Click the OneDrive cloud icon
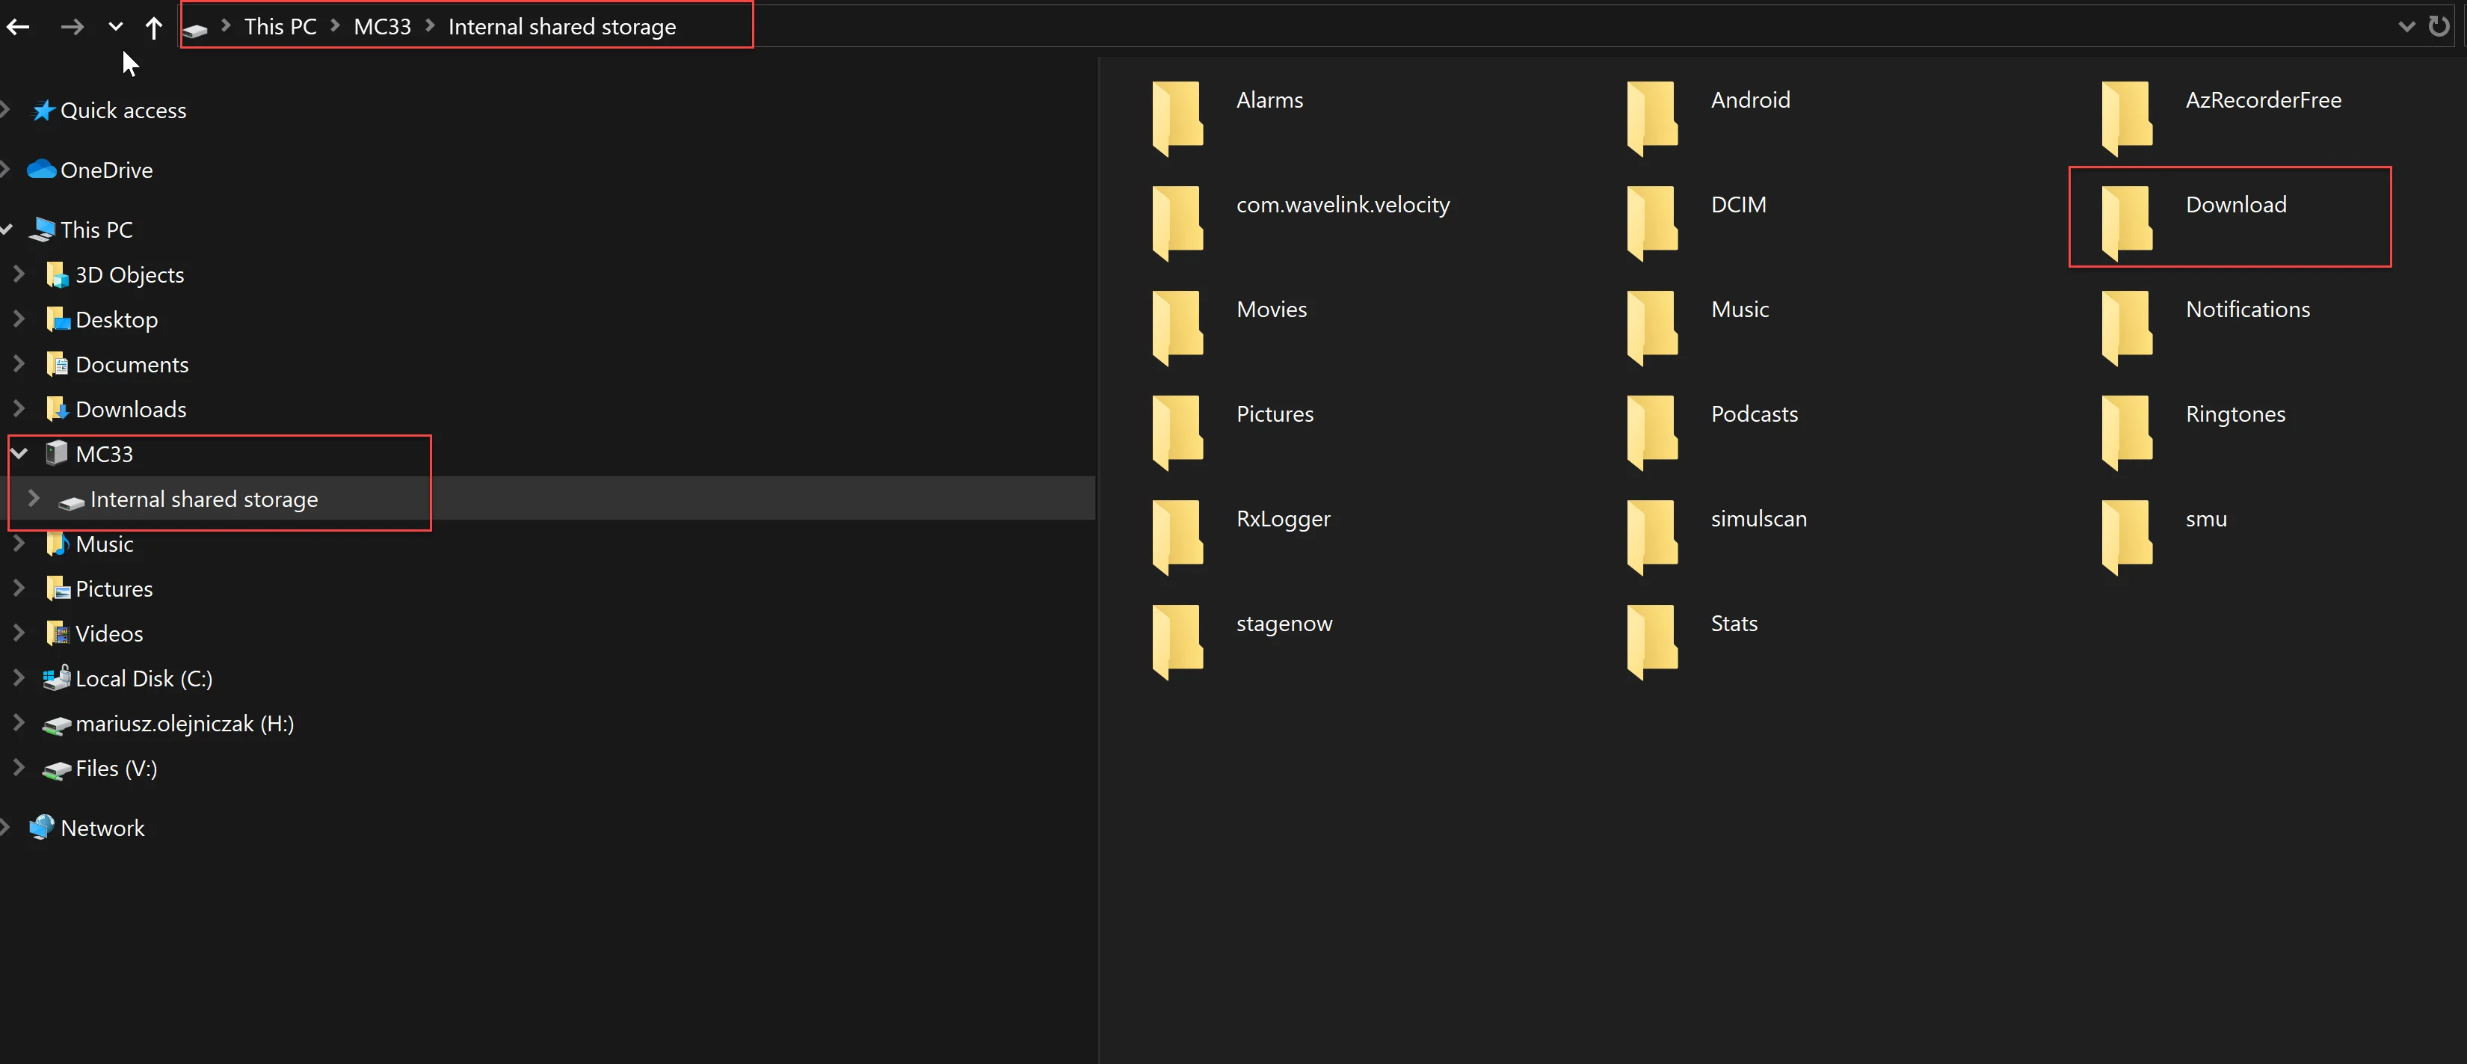 41,170
